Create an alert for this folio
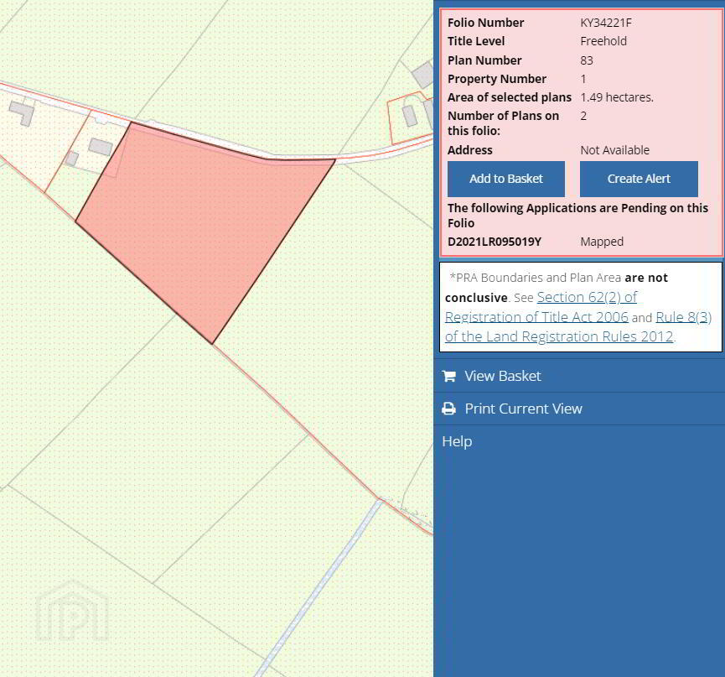Image resolution: width=725 pixels, height=677 pixels. coord(639,179)
